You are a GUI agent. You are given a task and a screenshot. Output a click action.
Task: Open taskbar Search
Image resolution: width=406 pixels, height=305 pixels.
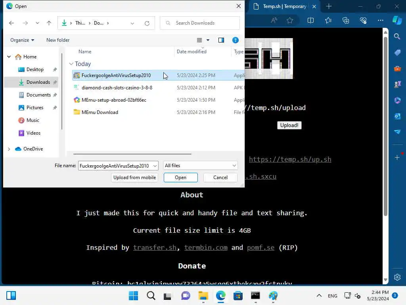(x=151, y=295)
